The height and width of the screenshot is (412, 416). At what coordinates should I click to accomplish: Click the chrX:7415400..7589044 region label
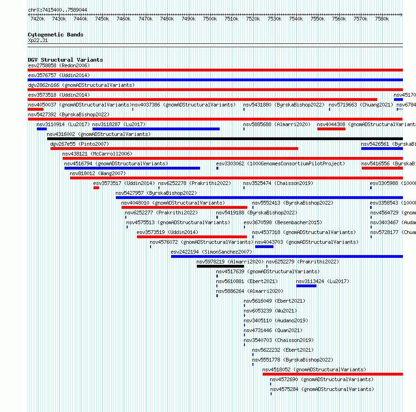57,10
